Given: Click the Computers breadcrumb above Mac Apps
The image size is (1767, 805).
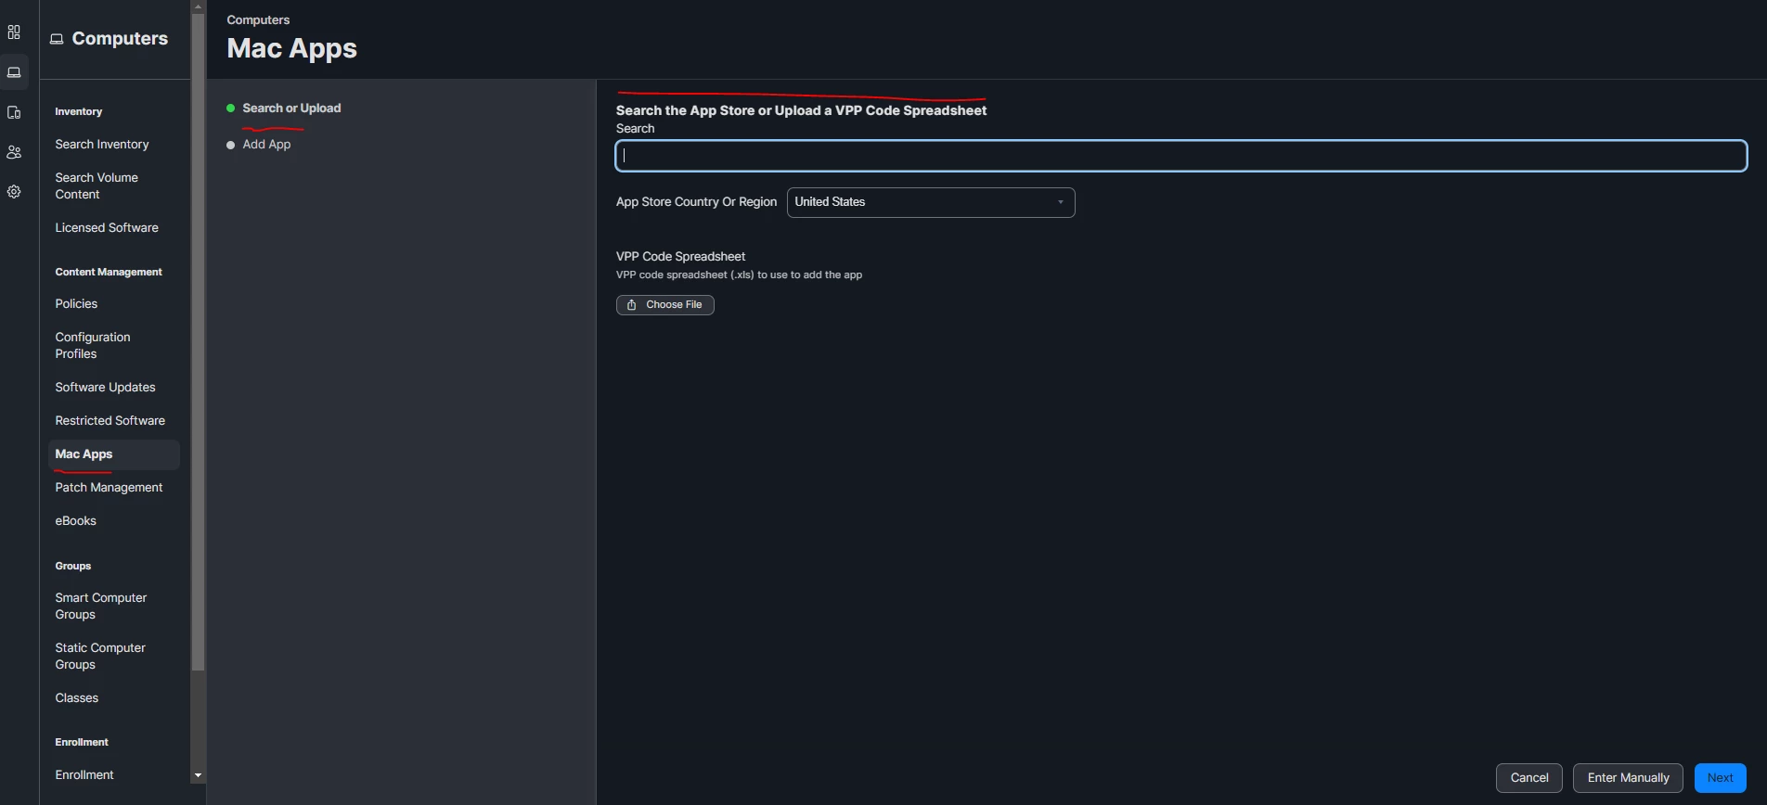Looking at the screenshot, I should coord(258,20).
